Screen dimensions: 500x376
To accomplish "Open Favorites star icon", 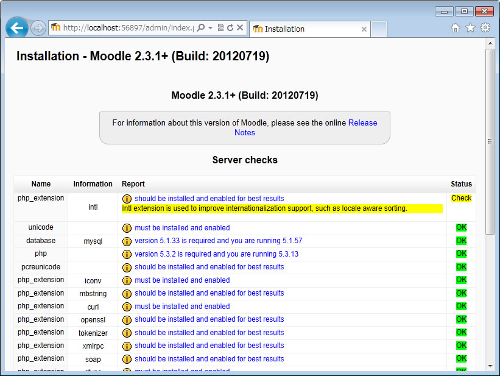I will 470,28.
